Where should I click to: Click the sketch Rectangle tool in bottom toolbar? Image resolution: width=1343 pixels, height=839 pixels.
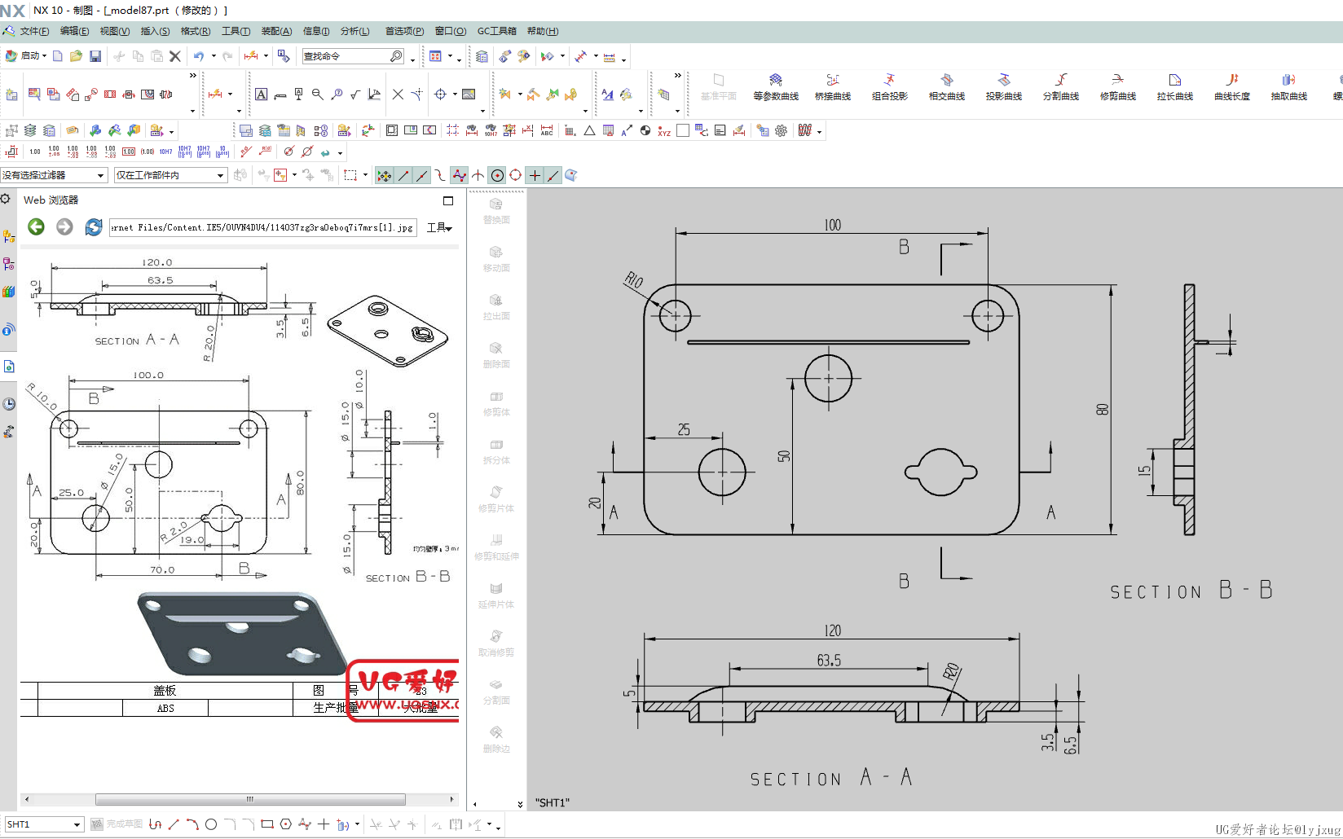click(267, 824)
